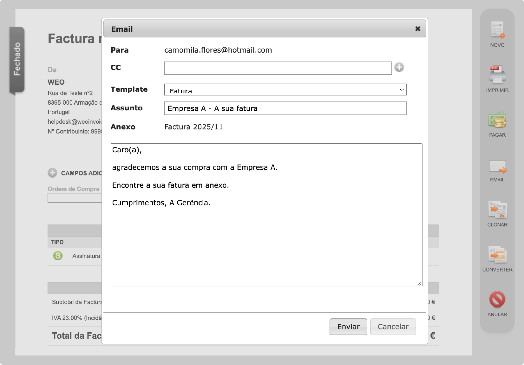Click the EMAIL envelope icon in sidebar
The height and width of the screenshot is (365, 524).
tap(497, 167)
